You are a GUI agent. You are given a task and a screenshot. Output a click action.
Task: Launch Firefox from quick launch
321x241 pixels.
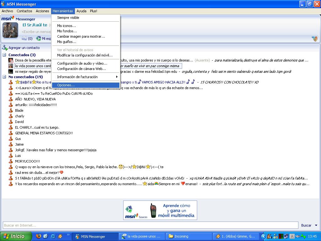click(x=38, y=236)
